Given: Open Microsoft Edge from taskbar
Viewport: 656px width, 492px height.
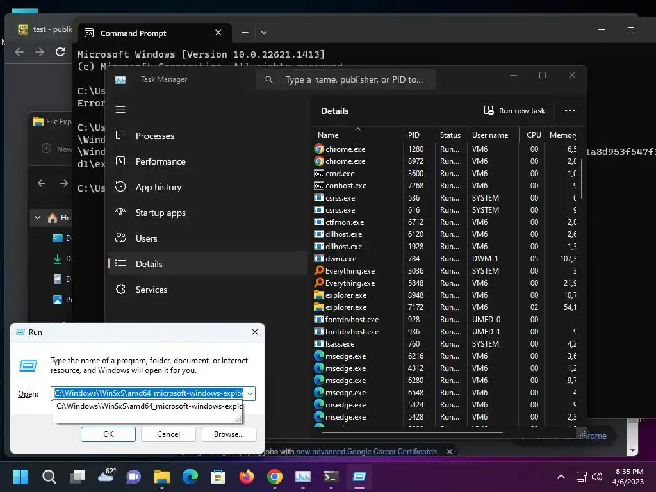Looking at the screenshot, I should click(x=190, y=477).
